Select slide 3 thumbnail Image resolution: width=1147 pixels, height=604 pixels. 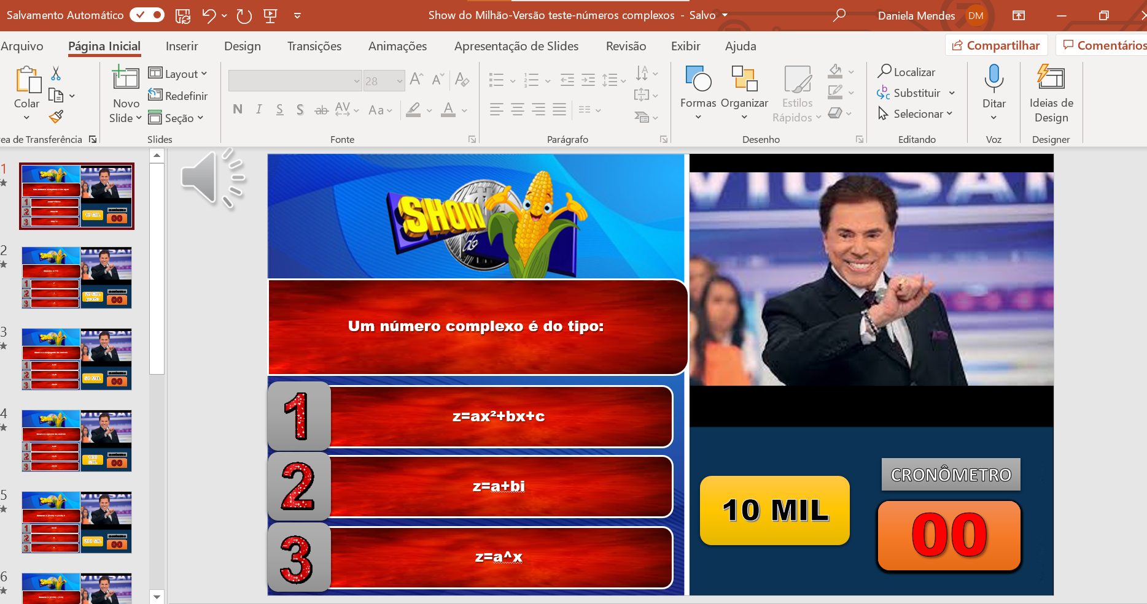[x=77, y=359]
